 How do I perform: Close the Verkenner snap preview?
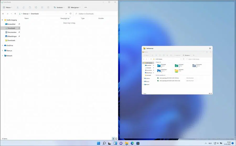(x=210, y=48)
